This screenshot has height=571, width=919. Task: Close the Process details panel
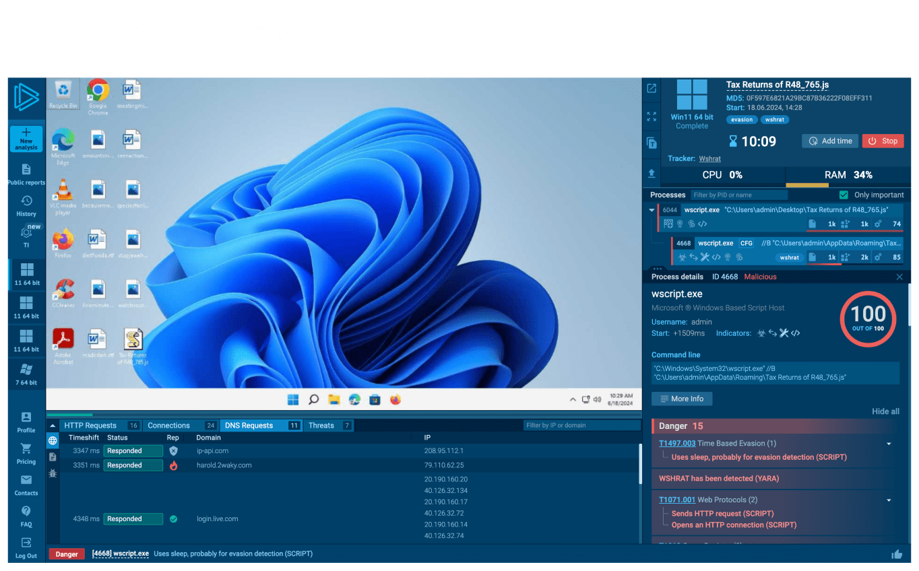click(899, 277)
